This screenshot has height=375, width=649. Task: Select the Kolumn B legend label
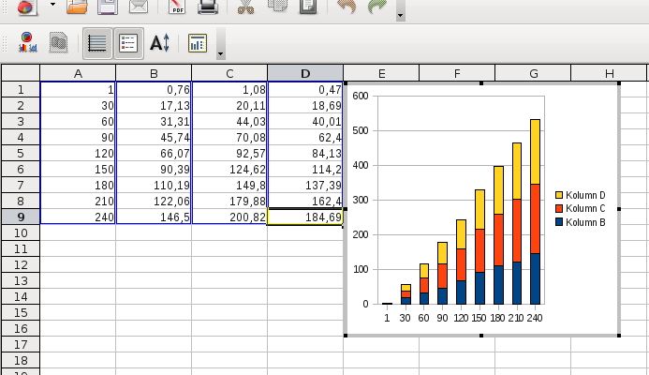[x=585, y=222]
